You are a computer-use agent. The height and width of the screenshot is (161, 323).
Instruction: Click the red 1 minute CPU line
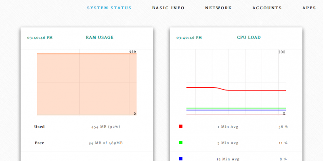[236, 90]
